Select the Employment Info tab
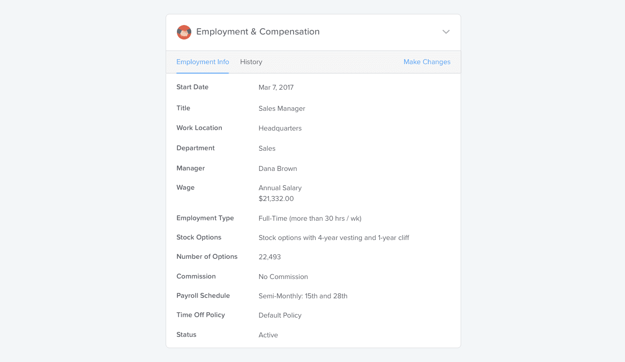625x362 pixels. tap(202, 61)
